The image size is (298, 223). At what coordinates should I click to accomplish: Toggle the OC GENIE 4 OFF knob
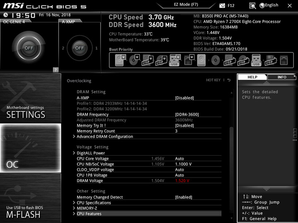click(29, 48)
